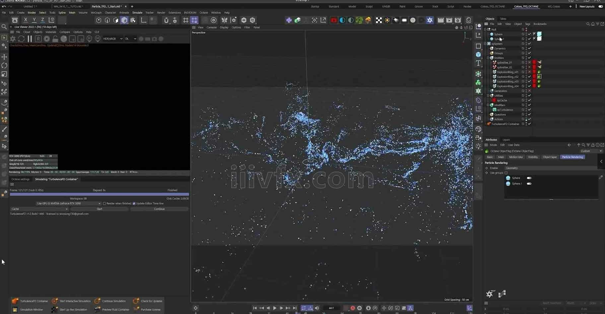The height and width of the screenshot is (314, 605).
Task: Select the Move tool in left toolbar
Action: tap(4, 57)
